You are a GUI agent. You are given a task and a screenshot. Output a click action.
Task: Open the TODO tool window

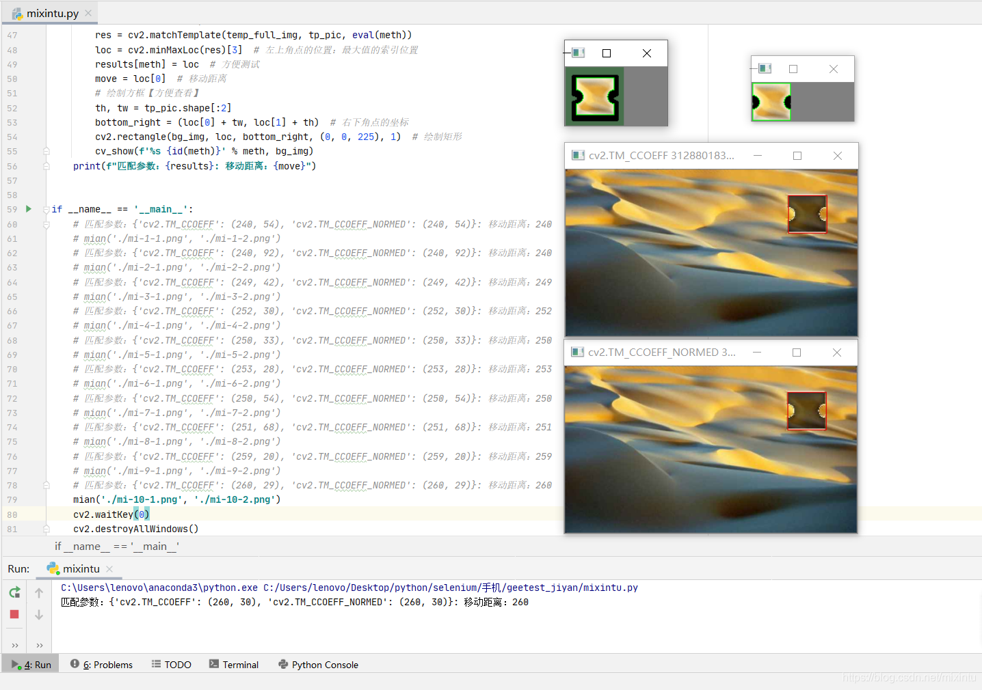(x=172, y=665)
